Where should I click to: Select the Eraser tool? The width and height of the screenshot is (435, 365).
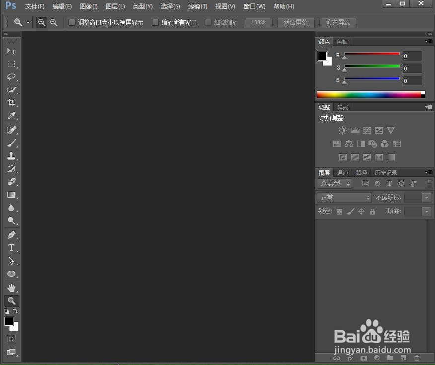coord(11,182)
